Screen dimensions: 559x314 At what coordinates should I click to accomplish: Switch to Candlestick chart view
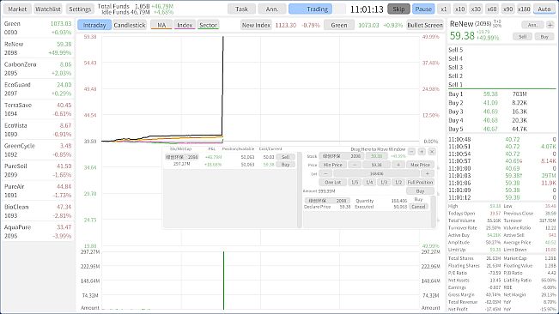pos(130,25)
